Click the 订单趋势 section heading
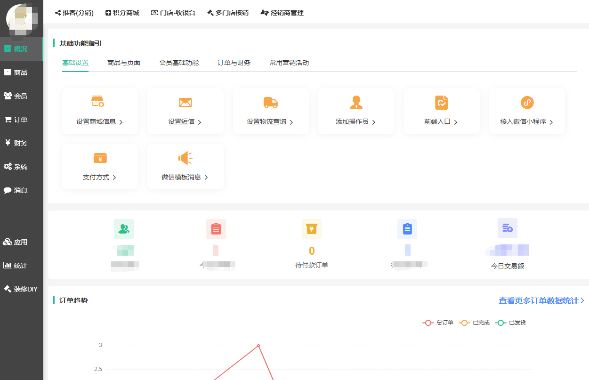The image size is (589, 380). point(73,300)
